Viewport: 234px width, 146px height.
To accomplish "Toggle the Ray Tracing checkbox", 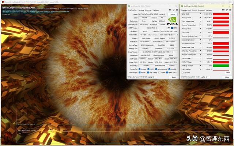I will point(148,73).
